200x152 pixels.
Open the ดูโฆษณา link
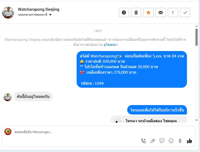click(x=110, y=45)
